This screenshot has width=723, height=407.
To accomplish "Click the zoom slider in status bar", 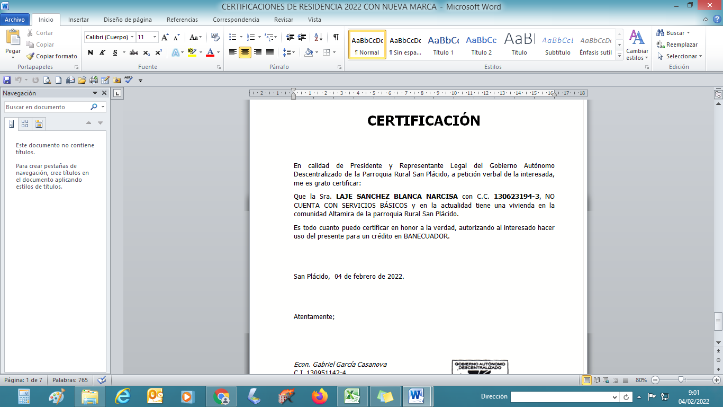I will click(x=681, y=380).
